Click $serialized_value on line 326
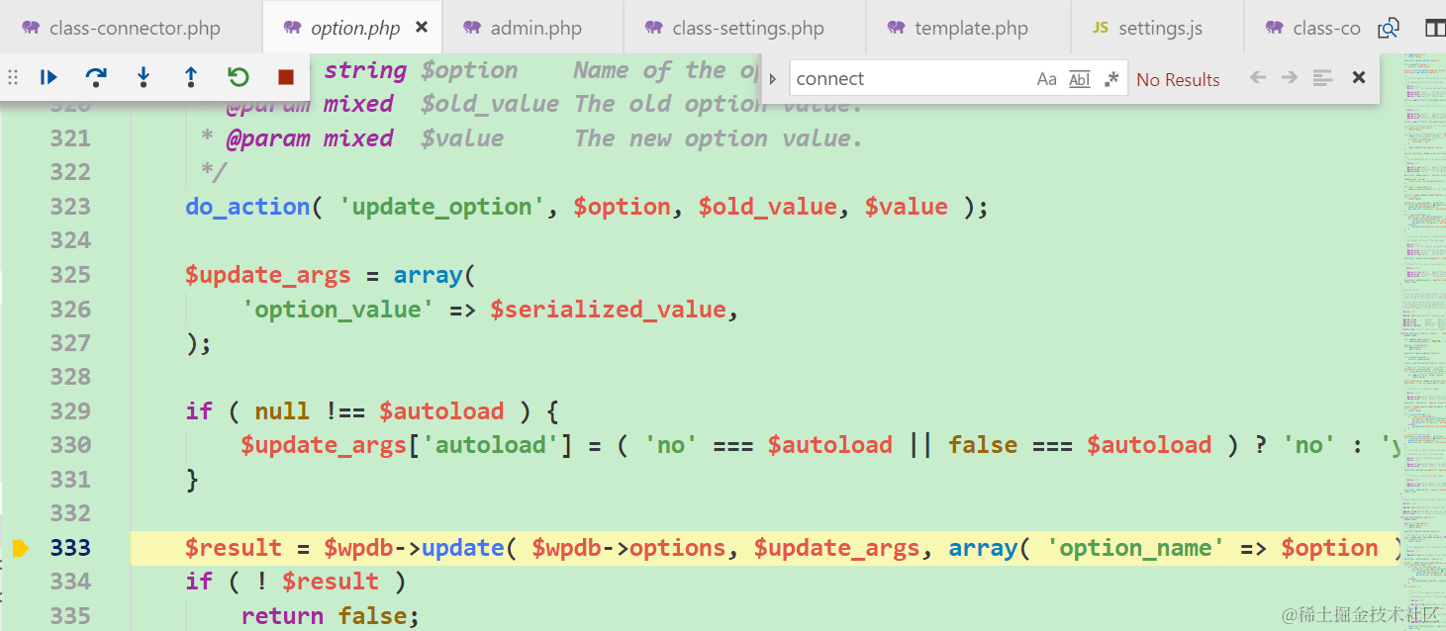 pyautogui.click(x=608, y=310)
